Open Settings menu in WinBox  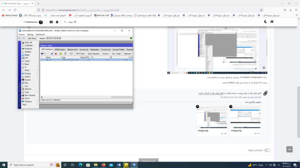click(30, 35)
